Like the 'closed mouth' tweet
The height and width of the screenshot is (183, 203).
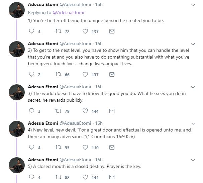click(x=85, y=177)
